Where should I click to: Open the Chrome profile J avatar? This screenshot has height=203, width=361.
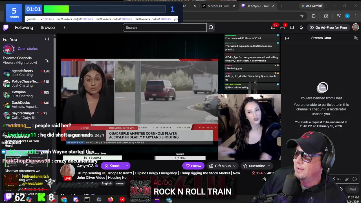point(347,16)
